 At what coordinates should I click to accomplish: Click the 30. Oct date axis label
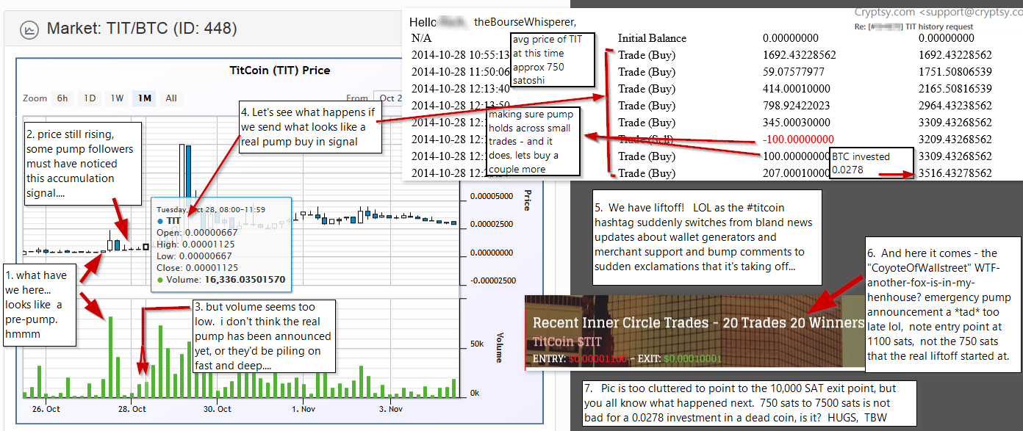(218, 409)
